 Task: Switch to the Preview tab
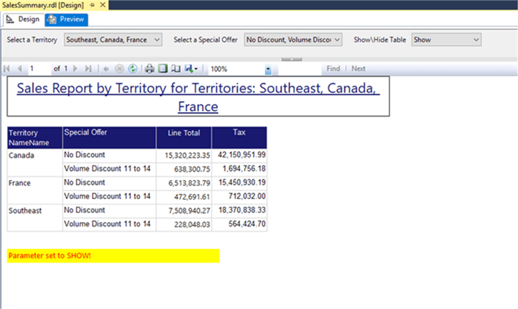click(x=66, y=20)
